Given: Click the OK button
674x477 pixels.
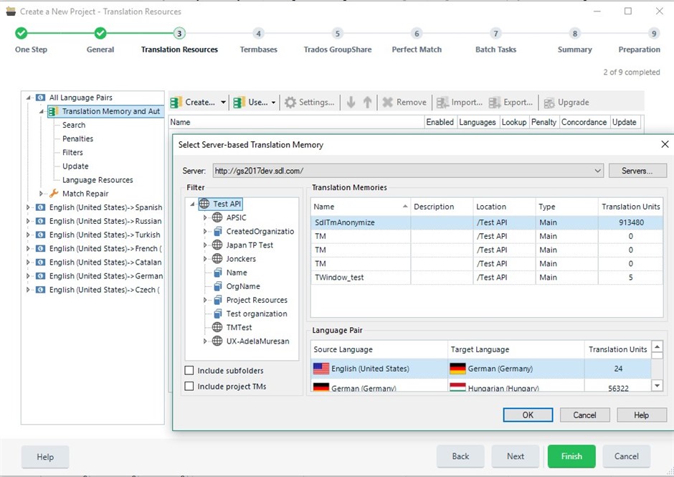Looking at the screenshot, I should point(528,415).
